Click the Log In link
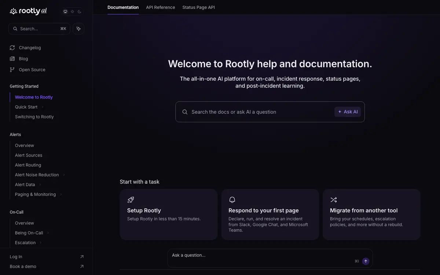The width and height of the screenshot is (440, 275). 16,257
